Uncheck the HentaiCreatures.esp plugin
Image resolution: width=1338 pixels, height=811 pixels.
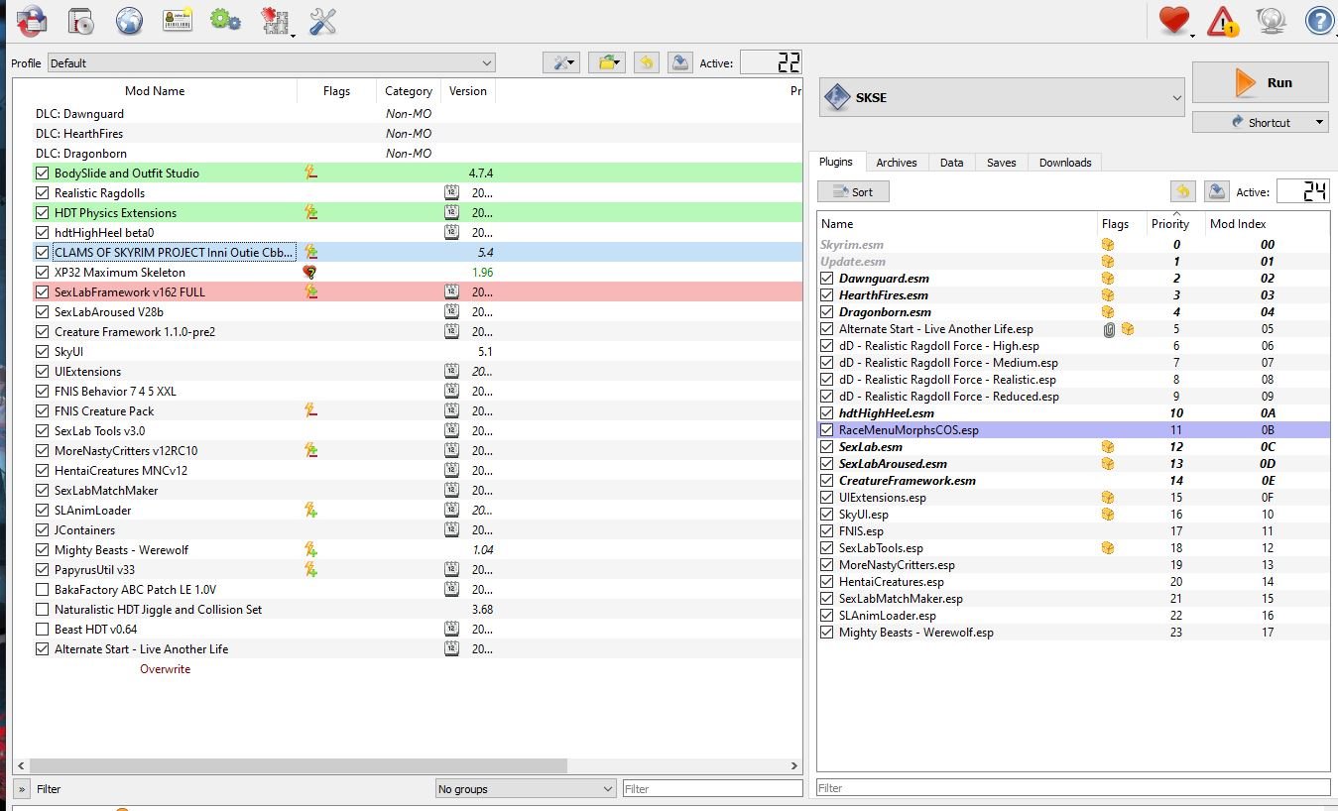point(826,582)
